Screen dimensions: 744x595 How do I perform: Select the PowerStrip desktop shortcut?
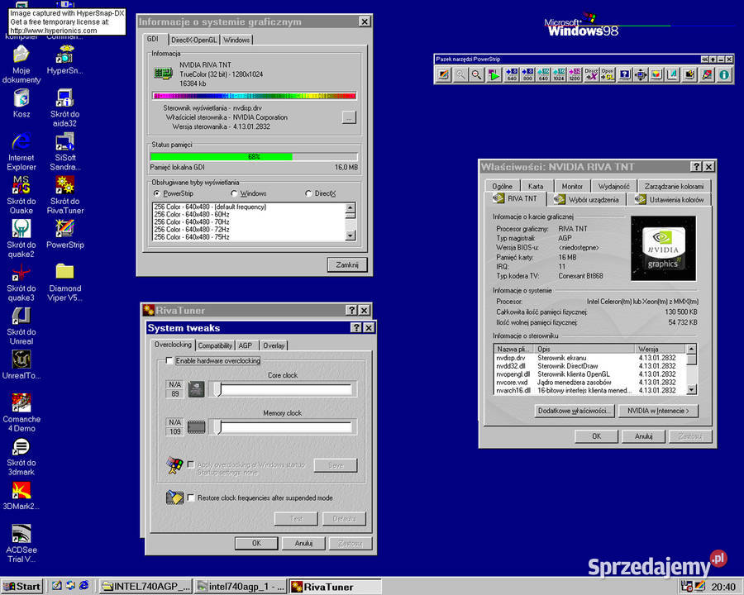65,234
